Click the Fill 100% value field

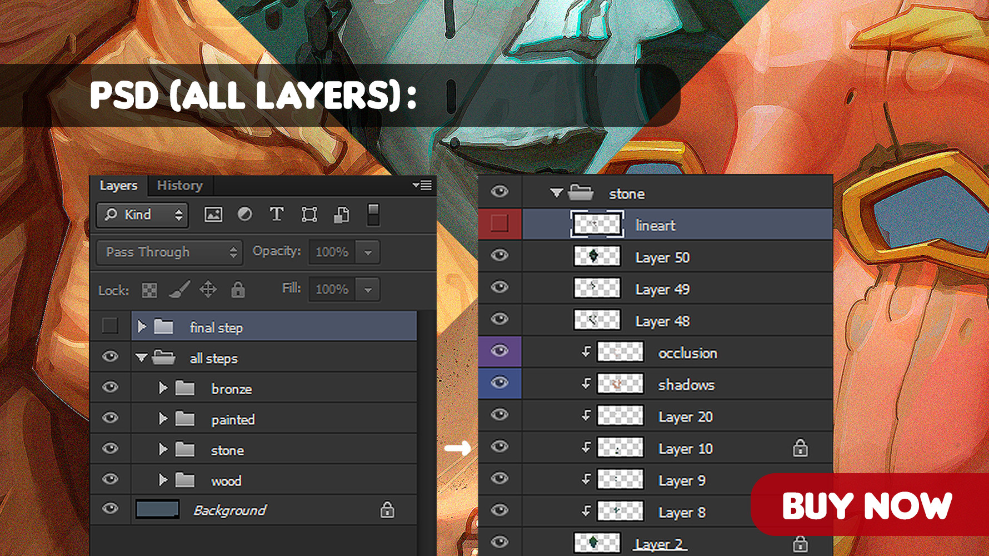[332, 290]
